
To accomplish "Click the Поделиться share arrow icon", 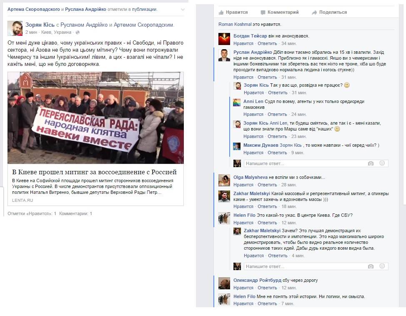I will pos(314,13).
